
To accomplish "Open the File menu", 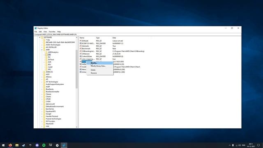I will pyautogui.click(x=36, y=32).
